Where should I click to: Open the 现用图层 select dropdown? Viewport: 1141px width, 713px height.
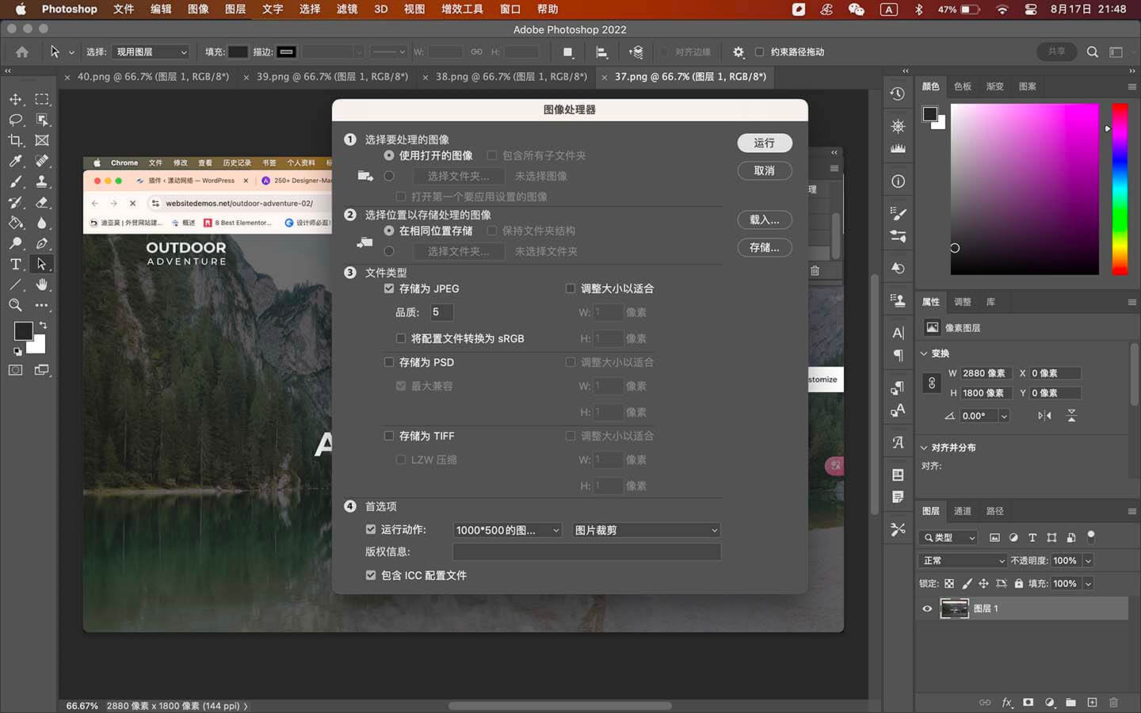pyautogui.click(x=151, y=51)
